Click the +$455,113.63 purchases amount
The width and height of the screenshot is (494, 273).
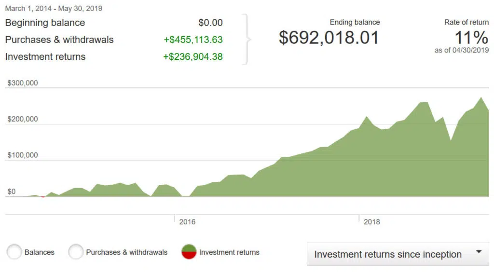pos(193,40)
